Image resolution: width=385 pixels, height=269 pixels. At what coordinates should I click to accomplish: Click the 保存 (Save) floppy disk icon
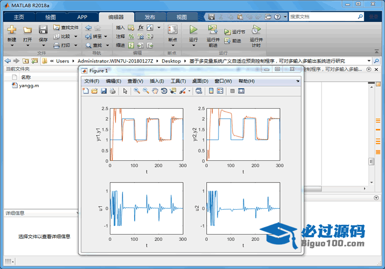point(43,30)
